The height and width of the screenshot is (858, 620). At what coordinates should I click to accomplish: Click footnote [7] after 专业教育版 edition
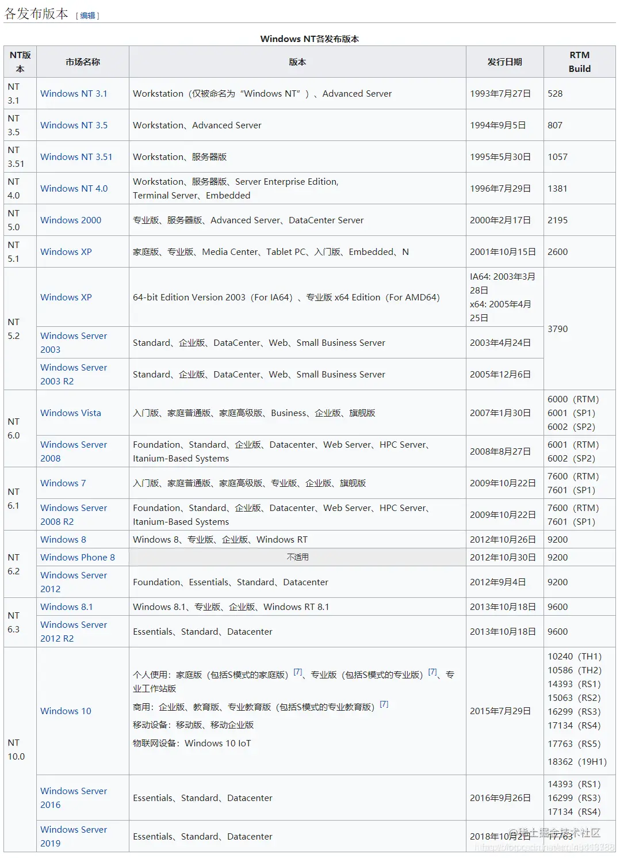coord(384,704)
